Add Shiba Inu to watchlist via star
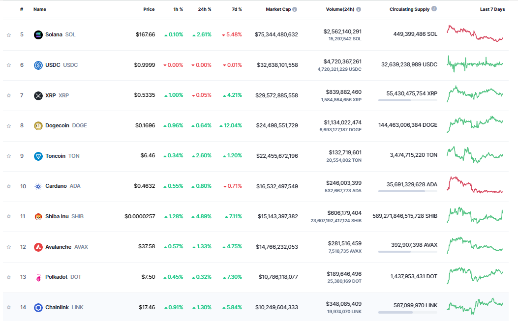 pos(8,216)
